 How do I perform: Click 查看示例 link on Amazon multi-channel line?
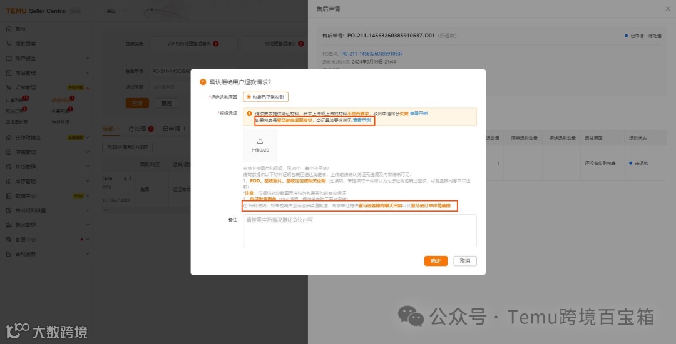coord(362,120)
